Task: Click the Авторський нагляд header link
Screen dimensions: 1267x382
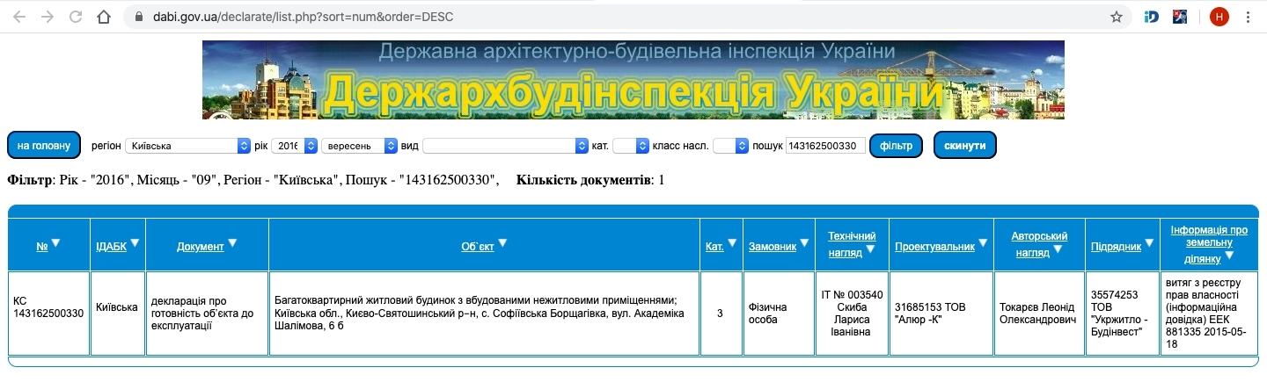Action: tap(1038, 243)
